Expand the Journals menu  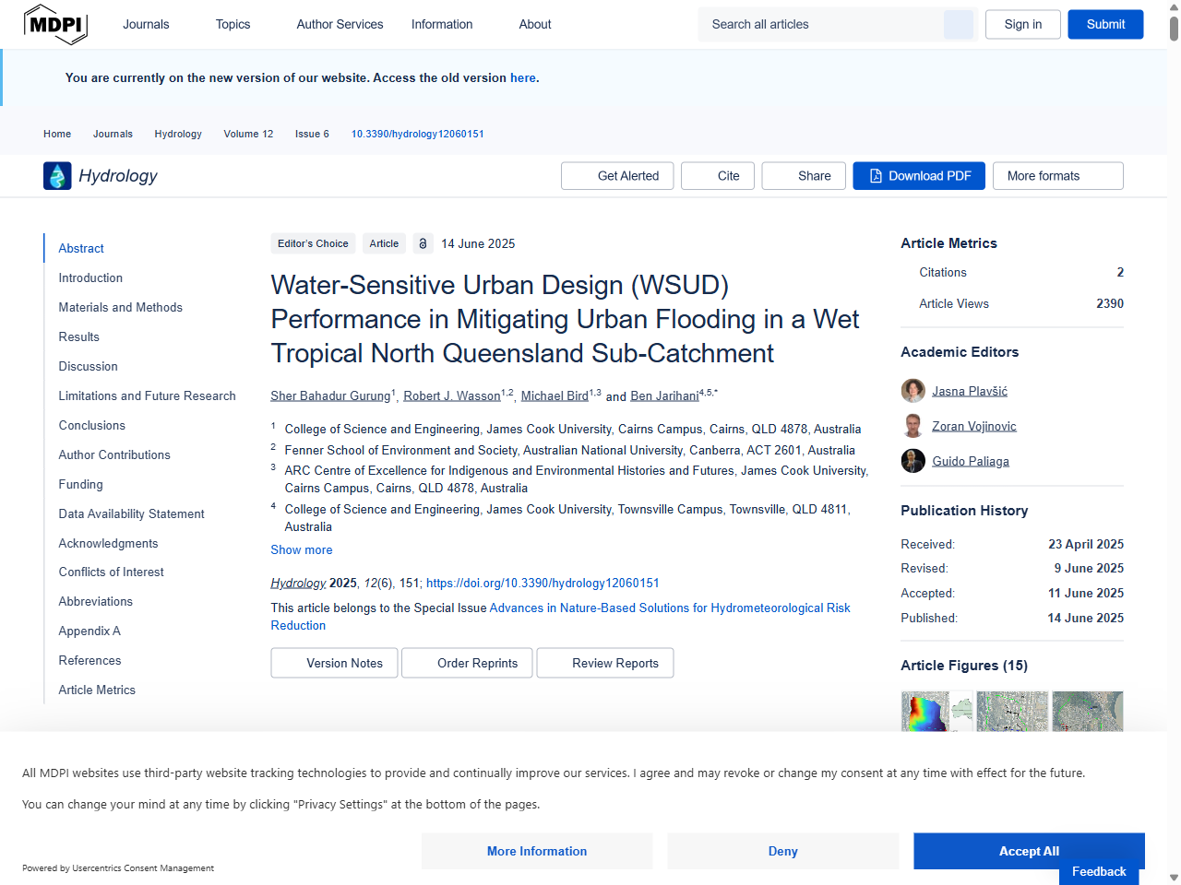tap(146, 24)
